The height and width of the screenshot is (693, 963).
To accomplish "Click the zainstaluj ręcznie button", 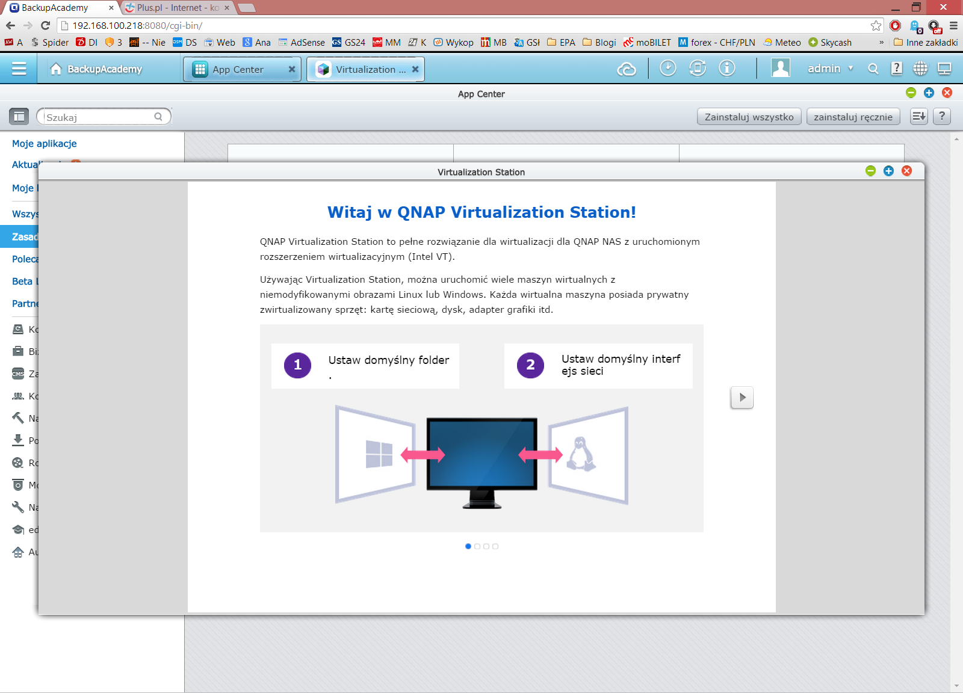I will [x=853, y=117].
